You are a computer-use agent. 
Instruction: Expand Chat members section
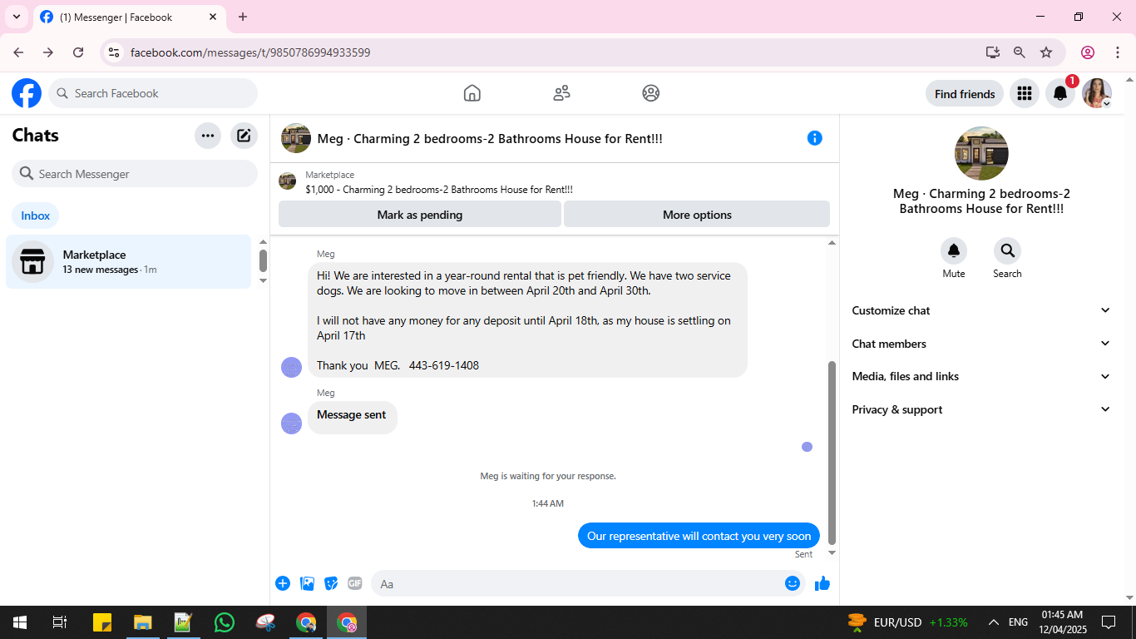981,344
